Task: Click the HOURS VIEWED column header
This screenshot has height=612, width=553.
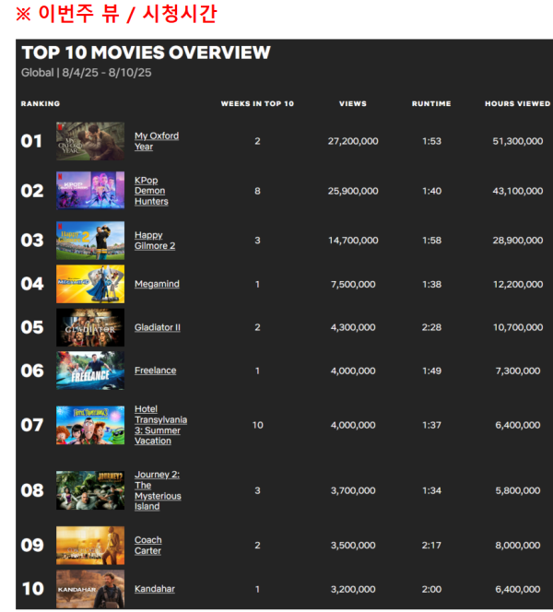Action: coord(517,103)
